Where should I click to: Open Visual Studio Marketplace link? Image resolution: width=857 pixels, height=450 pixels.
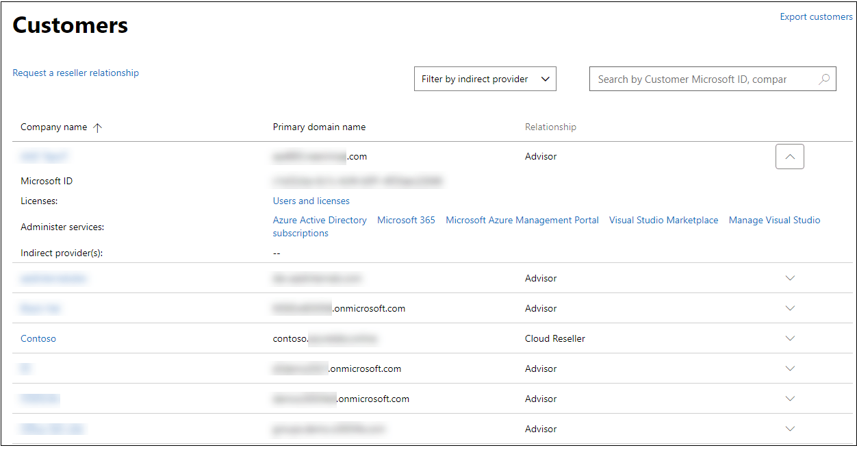click(663, 220)
